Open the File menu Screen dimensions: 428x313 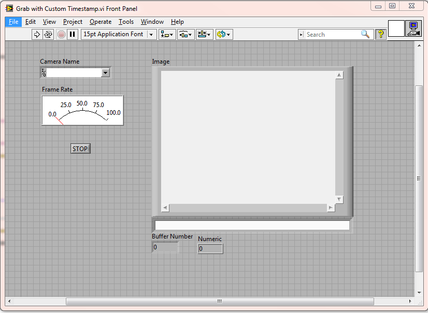click(13, 22)
